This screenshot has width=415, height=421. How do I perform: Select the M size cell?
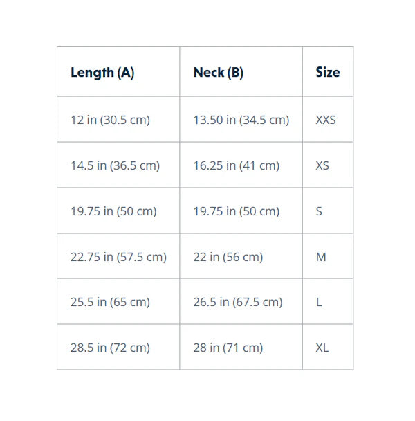[x=328, y=256]
